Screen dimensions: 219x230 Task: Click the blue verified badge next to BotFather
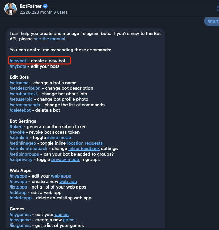point(45,6)
